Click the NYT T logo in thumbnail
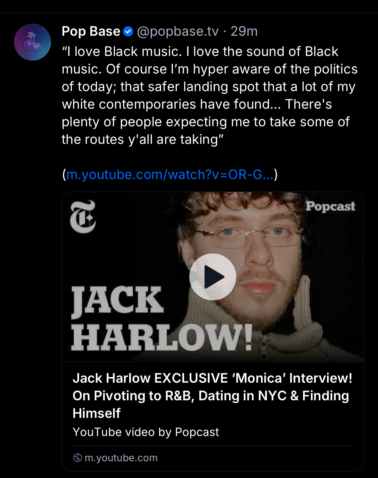The image size is (378, 478). 83,217
